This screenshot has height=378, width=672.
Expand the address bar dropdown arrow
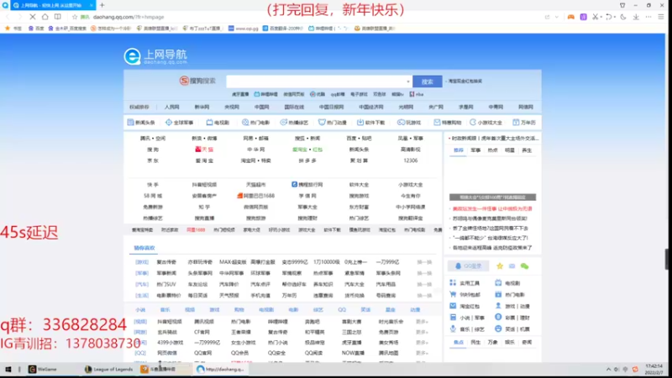click(556, 17)
